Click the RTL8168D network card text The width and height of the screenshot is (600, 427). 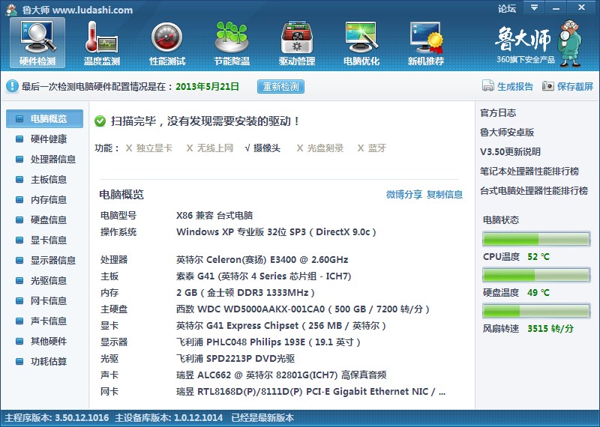click(x=310, y=392)
